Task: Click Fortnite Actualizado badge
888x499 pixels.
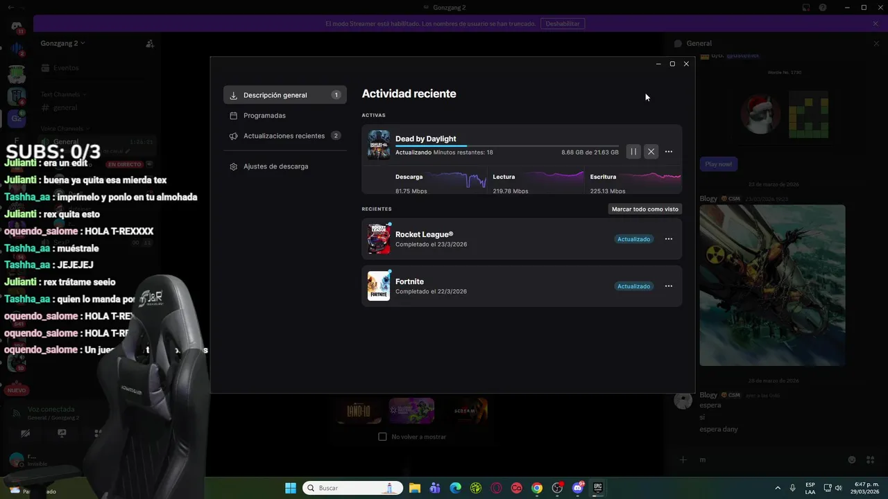Action: pos(634,286)
